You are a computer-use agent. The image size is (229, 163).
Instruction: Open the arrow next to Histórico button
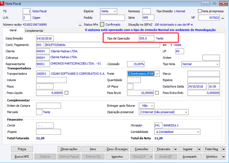point(224,157)
